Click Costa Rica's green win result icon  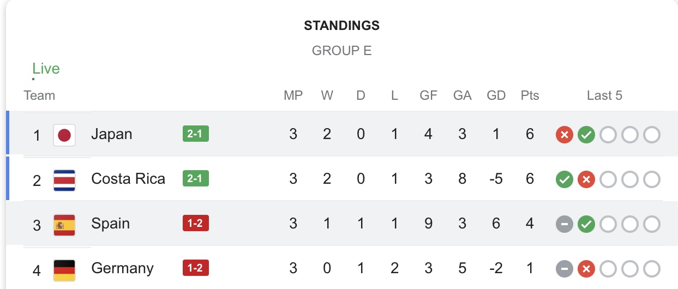coord(564,179)
